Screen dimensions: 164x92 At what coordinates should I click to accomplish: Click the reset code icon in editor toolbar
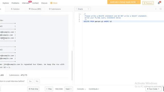tap(156, 9)
